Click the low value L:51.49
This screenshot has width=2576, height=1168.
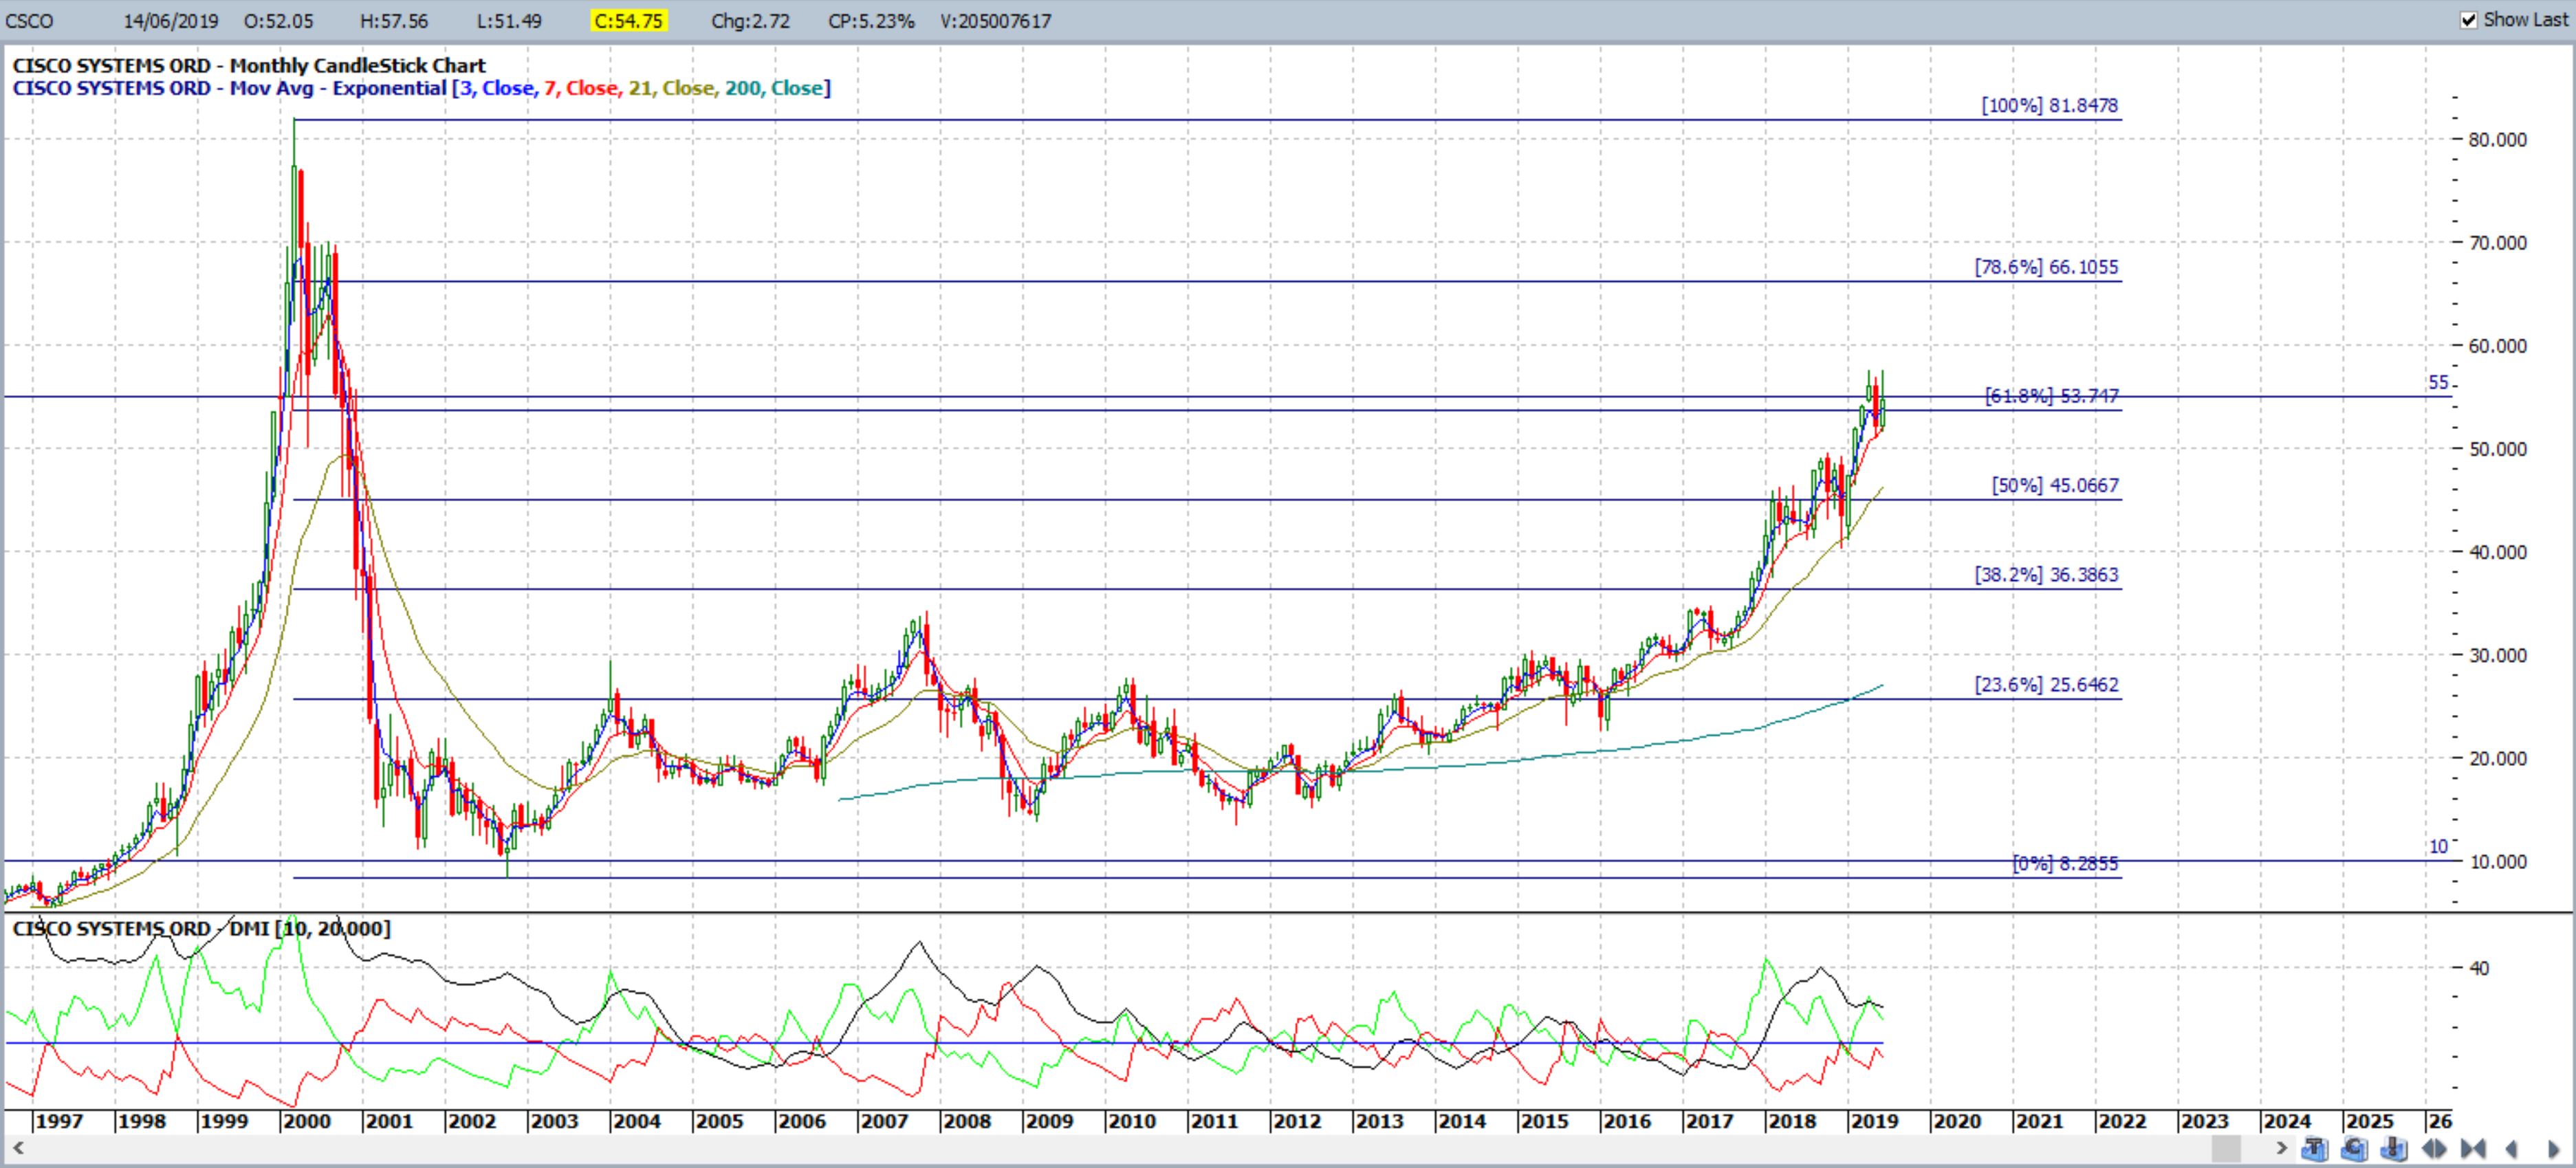[509, 21]
